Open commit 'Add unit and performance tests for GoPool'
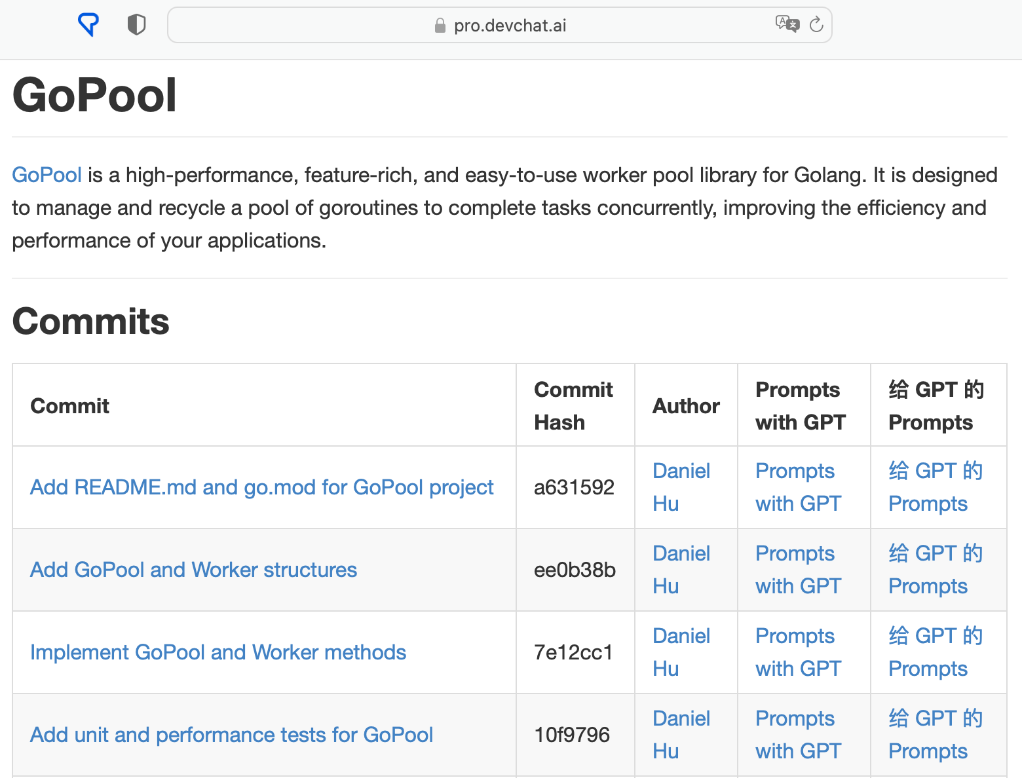Screen dimensions: 1022x778 coord(231,735)
